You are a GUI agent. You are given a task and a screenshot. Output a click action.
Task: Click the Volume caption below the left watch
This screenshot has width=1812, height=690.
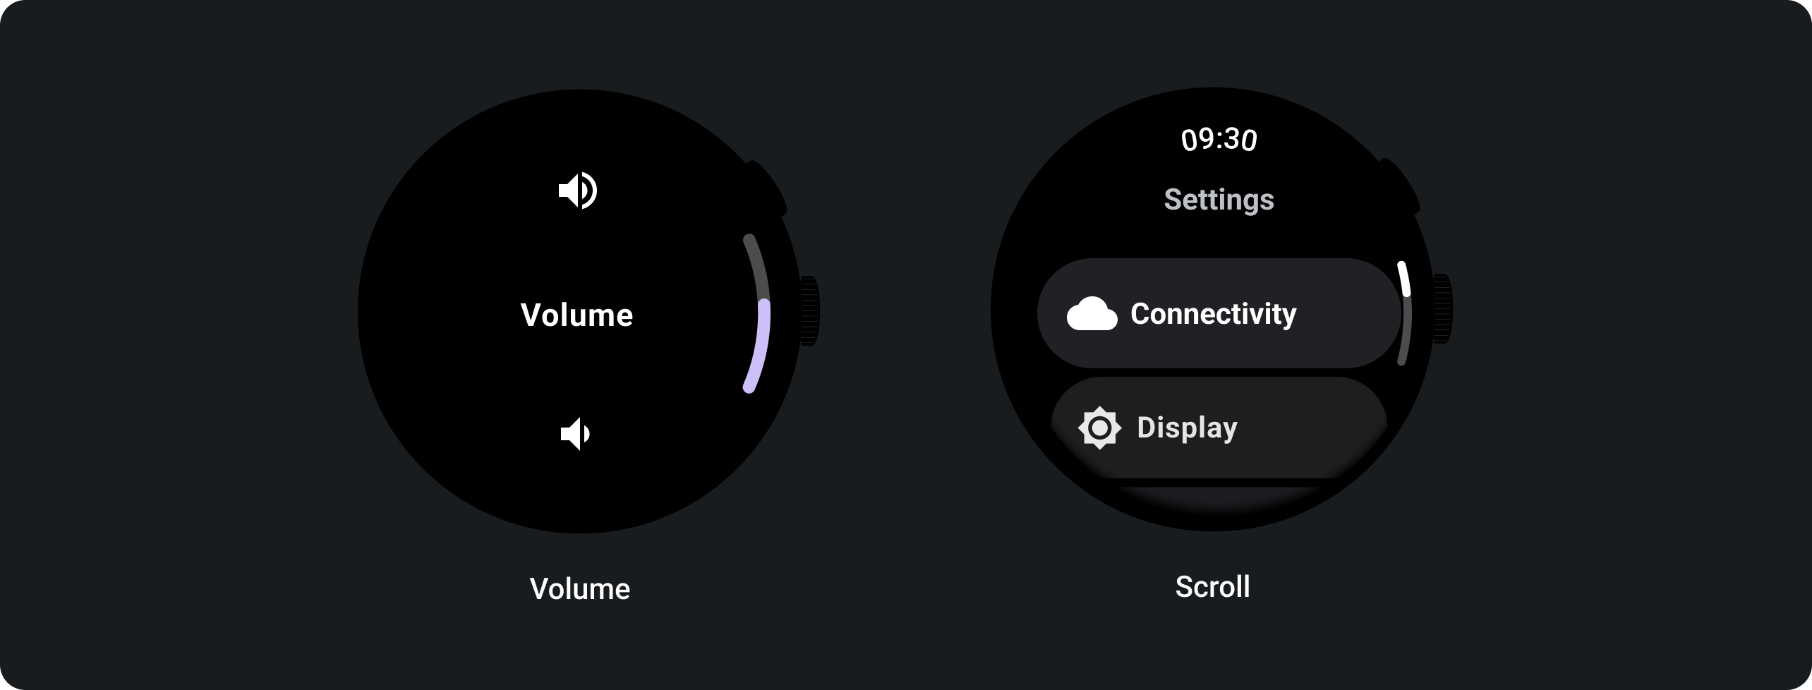pyautogui.click(x=579, y=589)
